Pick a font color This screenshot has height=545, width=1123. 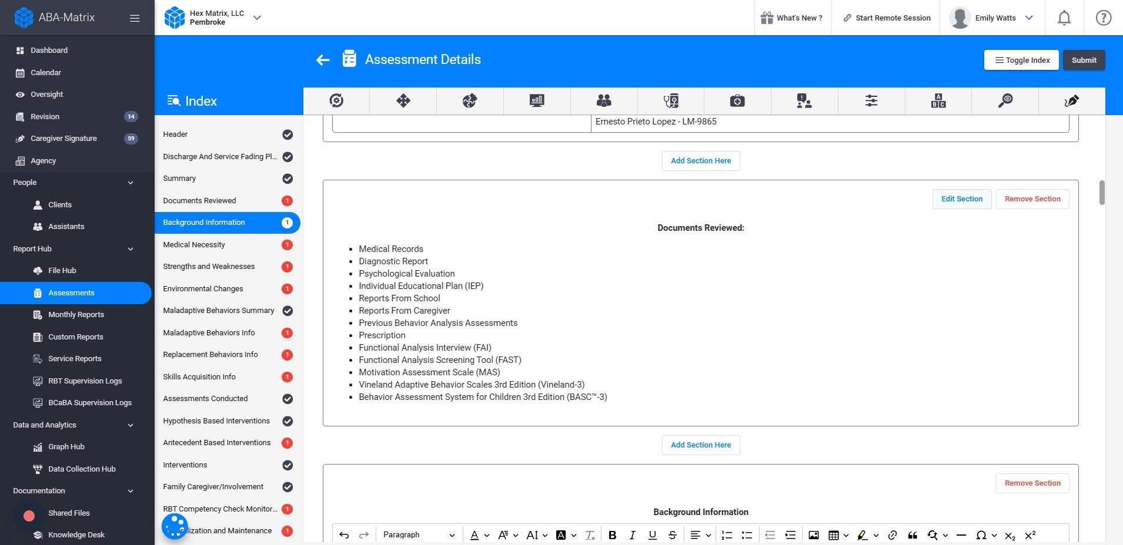[479, 535]
